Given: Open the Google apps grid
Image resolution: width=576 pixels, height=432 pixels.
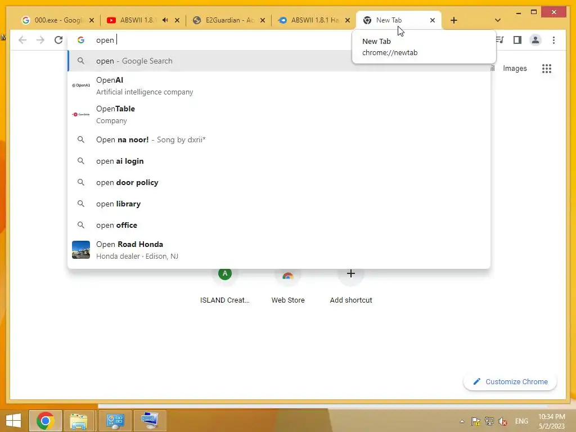Looking at the screenshot, I should [547, 68].
